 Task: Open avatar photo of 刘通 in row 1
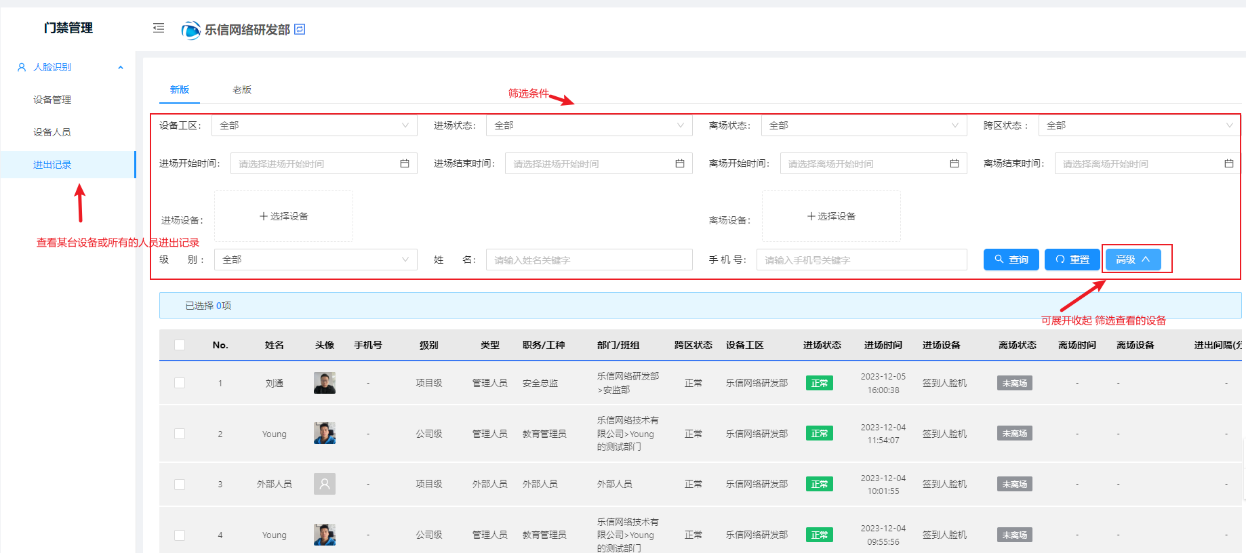pos(325,383)
